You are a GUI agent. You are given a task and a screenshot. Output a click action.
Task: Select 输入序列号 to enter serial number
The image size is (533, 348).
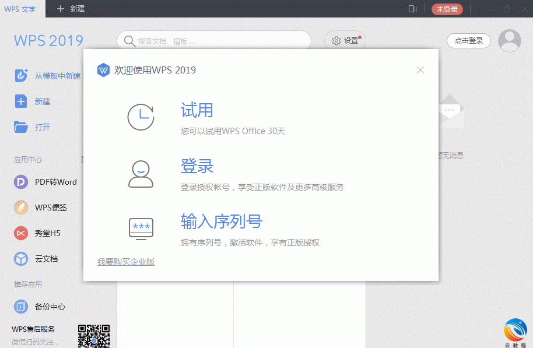222,222
